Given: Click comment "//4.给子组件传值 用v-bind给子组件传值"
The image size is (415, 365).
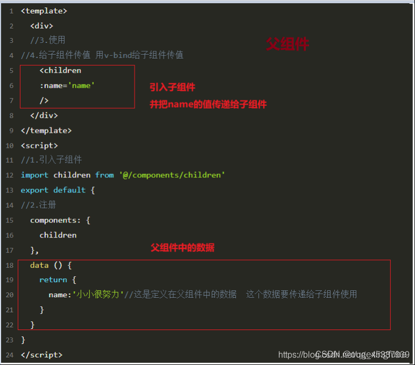Looking at the screenshot, I should (102, 55).
